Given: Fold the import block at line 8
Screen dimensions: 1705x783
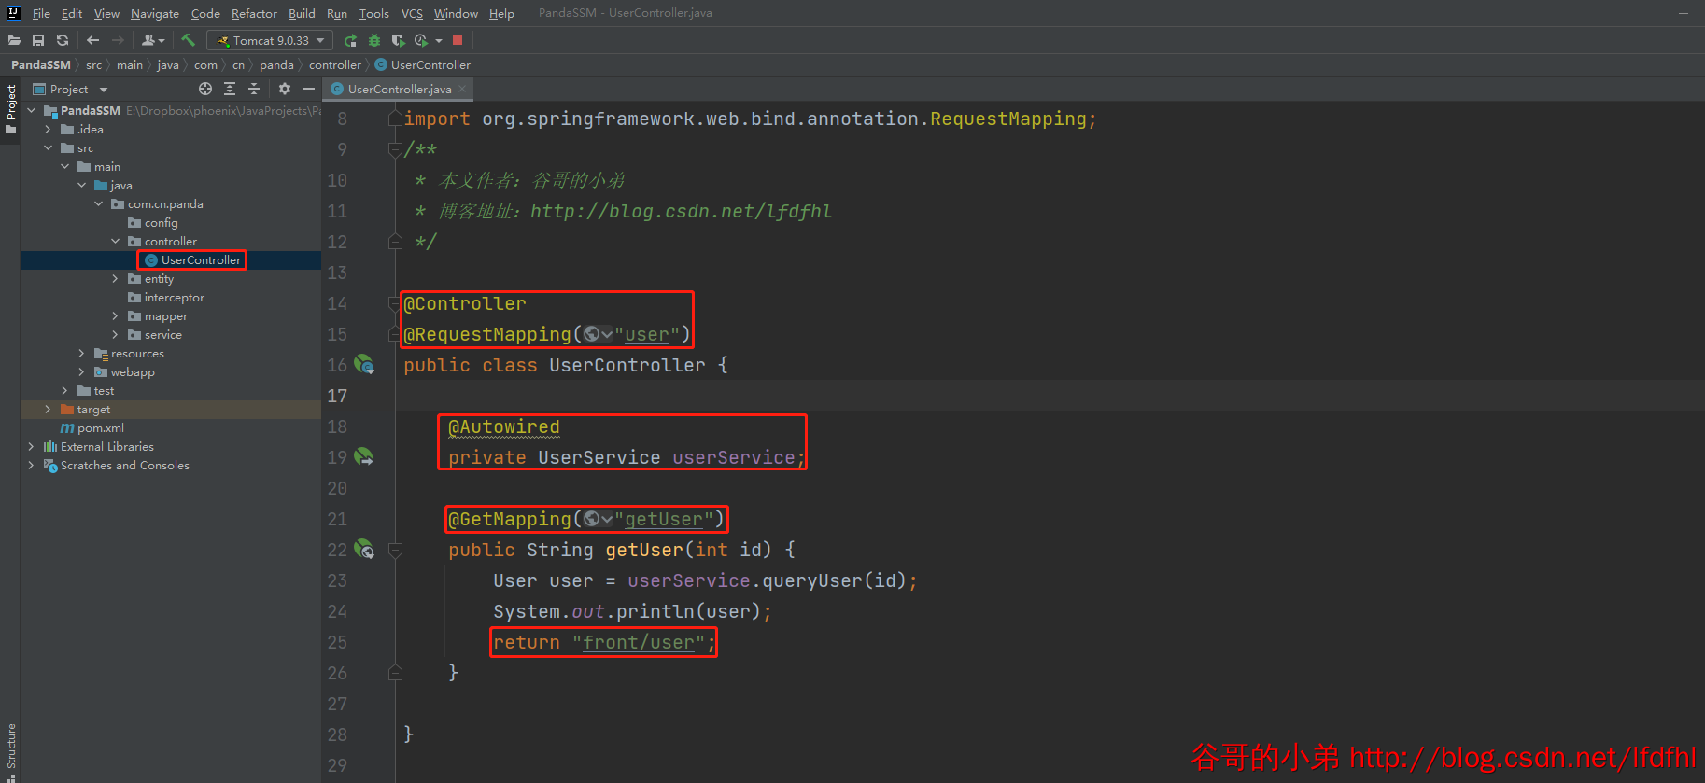Looking at the screenshot, I should click(395, 119).
